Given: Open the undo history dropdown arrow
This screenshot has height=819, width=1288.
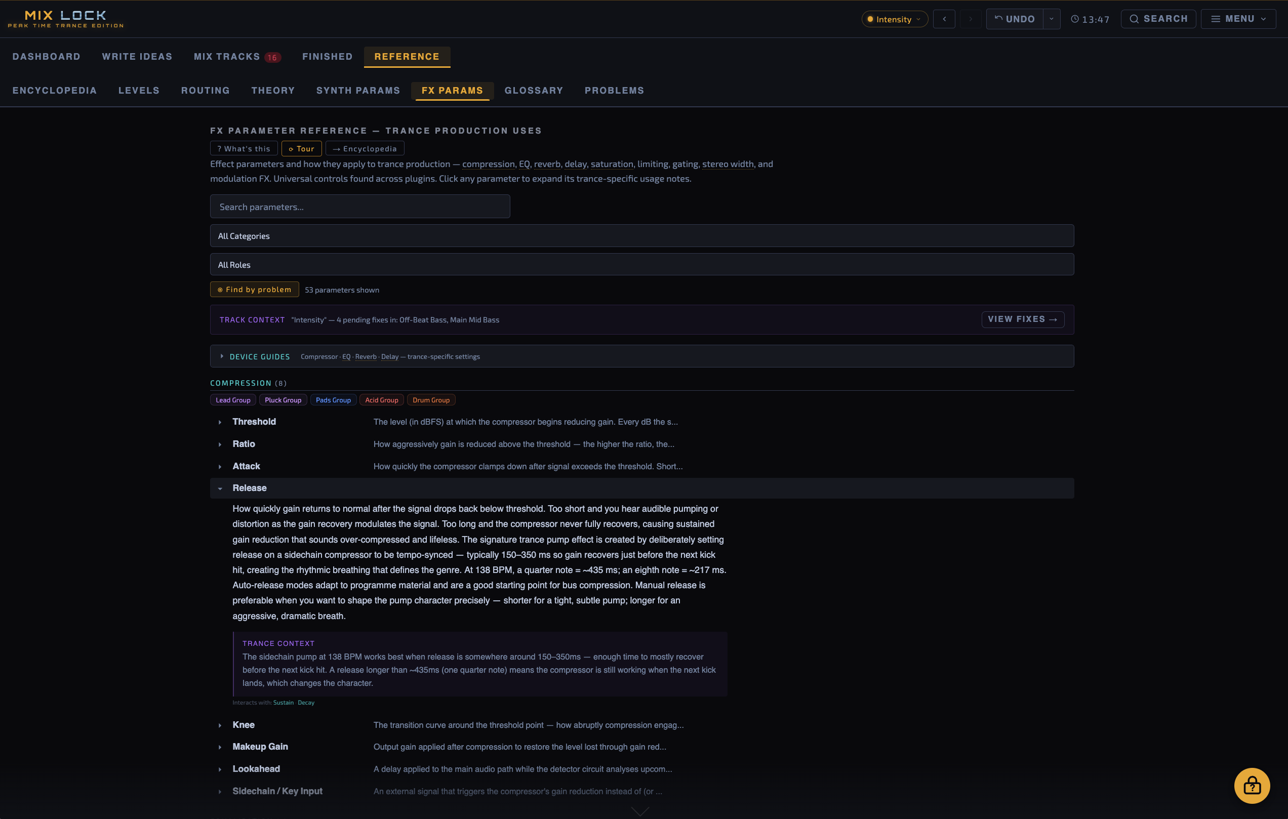Looking at the screenshot, I should (1051, 19).
